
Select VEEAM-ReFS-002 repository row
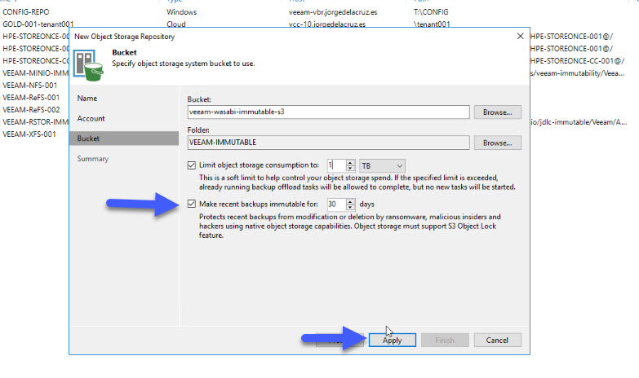click(x=31, y=110)
